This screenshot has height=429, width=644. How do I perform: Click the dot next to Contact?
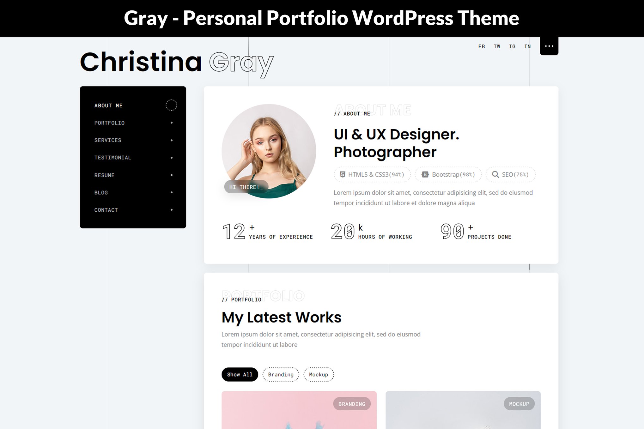point(172,210)
